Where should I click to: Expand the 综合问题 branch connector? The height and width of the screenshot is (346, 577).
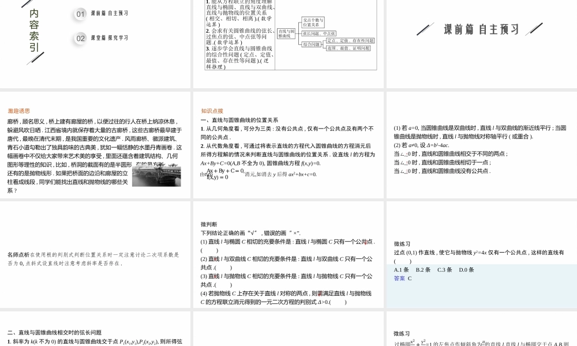pos(323,44)
